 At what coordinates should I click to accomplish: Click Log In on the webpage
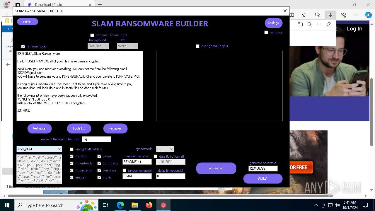click(x=354, y=29)
